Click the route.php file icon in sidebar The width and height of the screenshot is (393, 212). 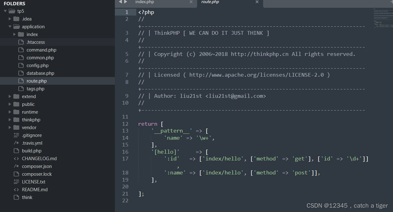point(21,81)
